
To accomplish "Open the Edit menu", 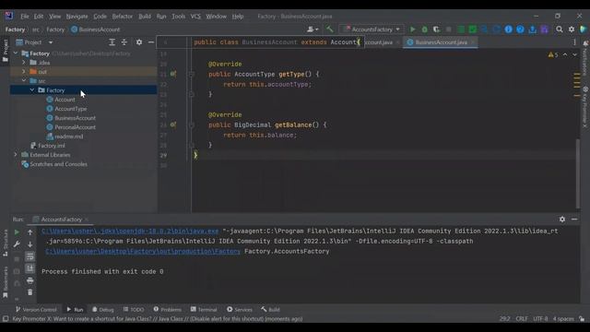I will (39, 17).
